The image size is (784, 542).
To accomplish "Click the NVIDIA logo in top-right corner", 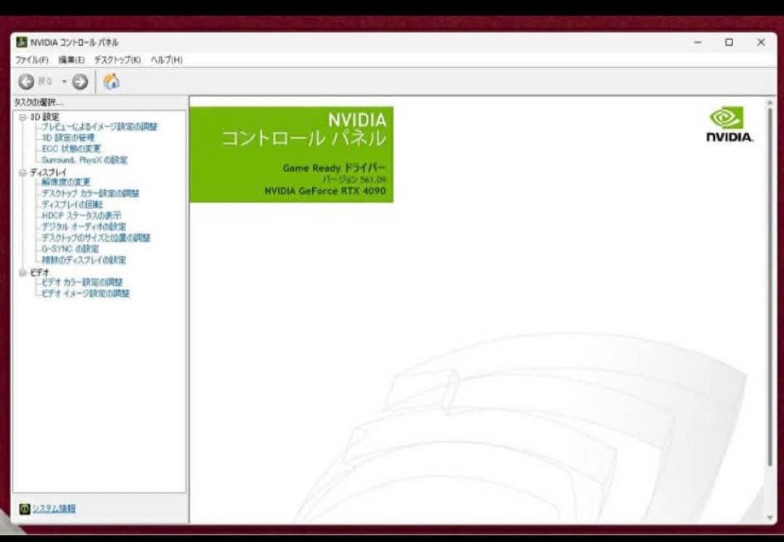I will coord(729,125).
